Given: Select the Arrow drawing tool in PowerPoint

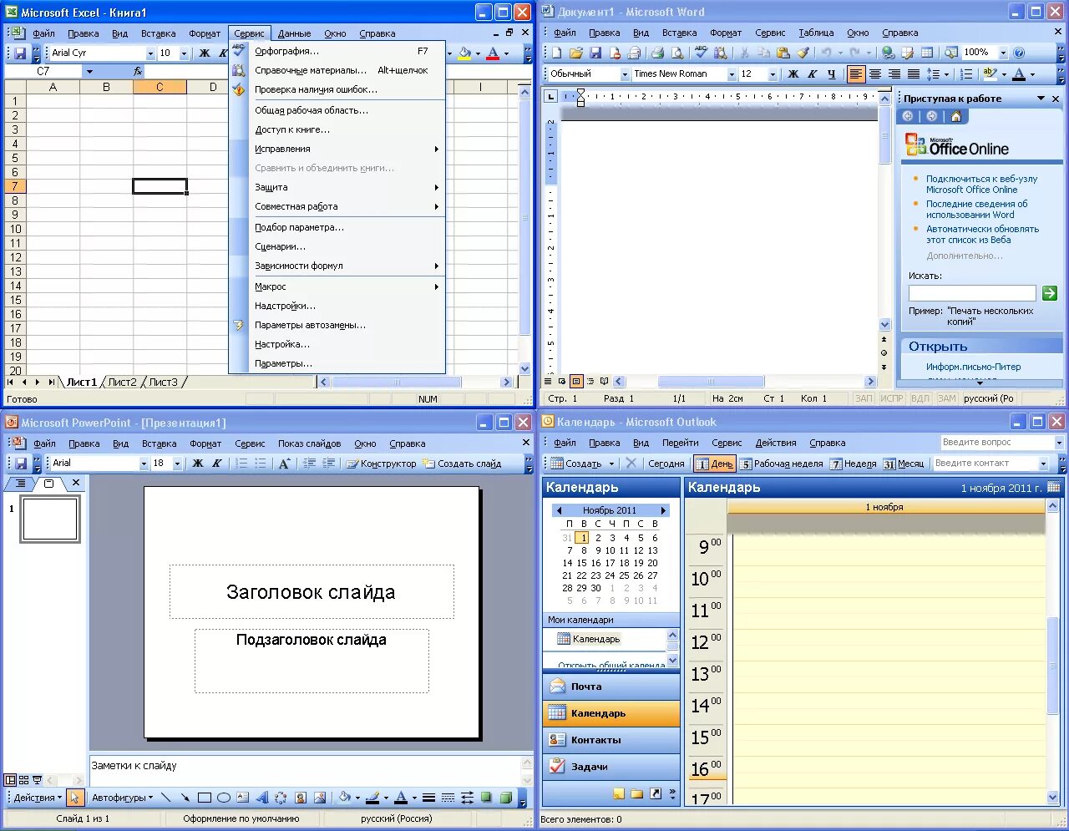Looking at the screenshot, I should click(x=185, y=798).
